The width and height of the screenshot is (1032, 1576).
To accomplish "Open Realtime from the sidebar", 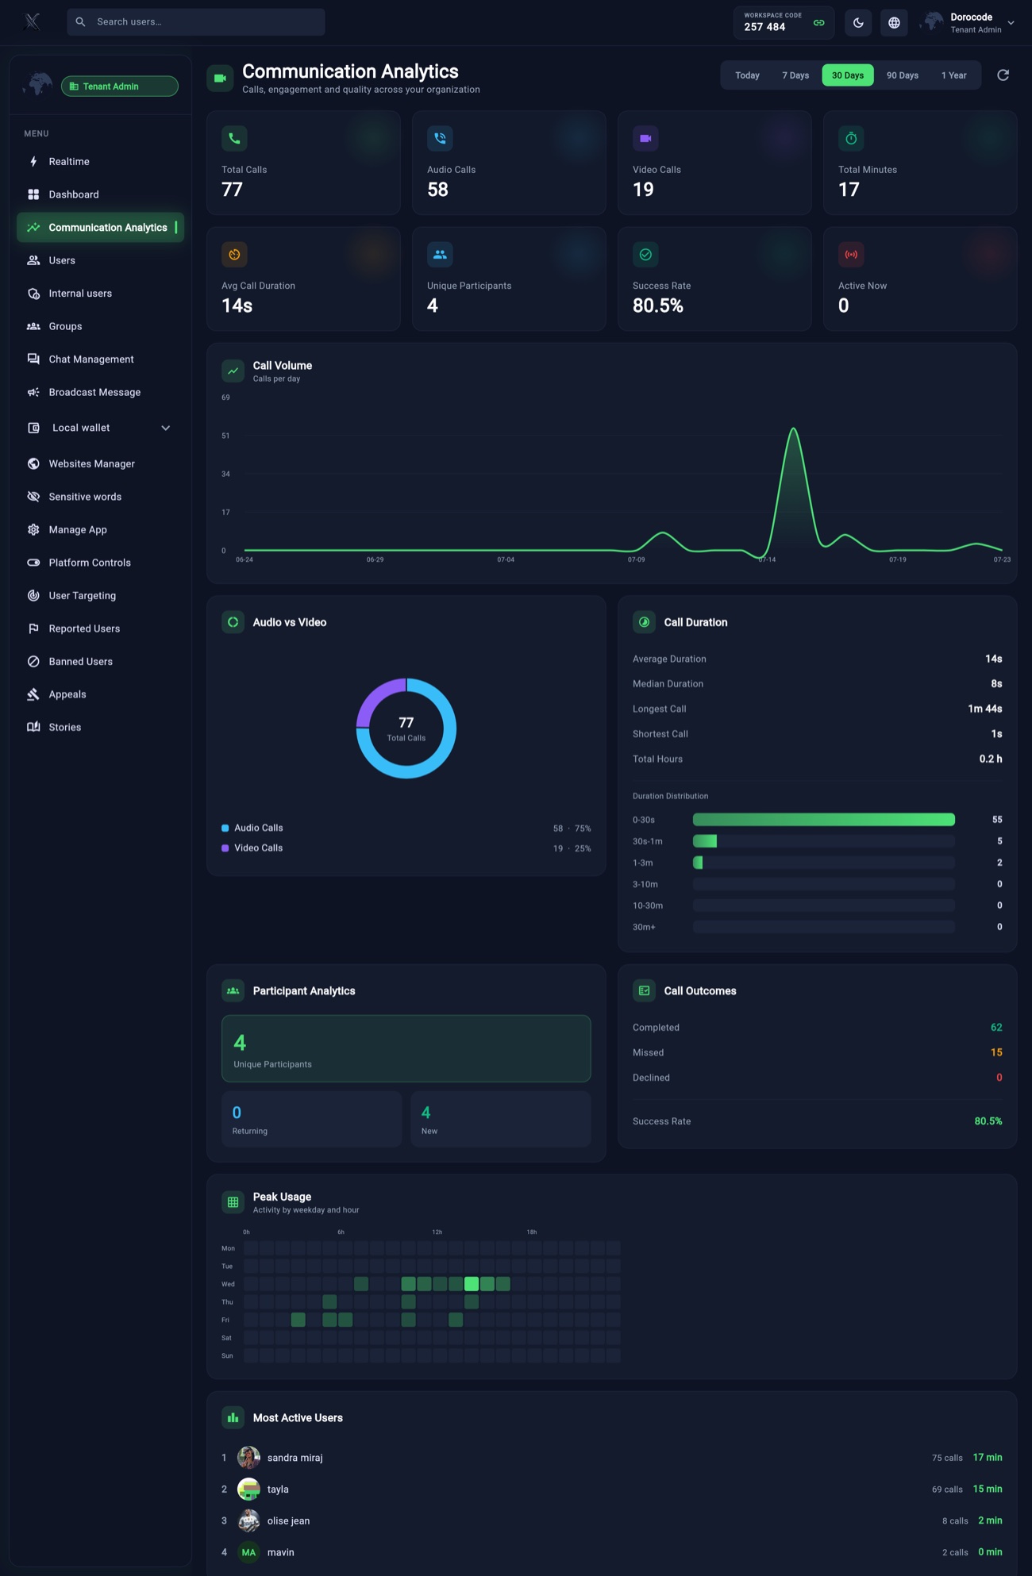I will pos(100,161).
